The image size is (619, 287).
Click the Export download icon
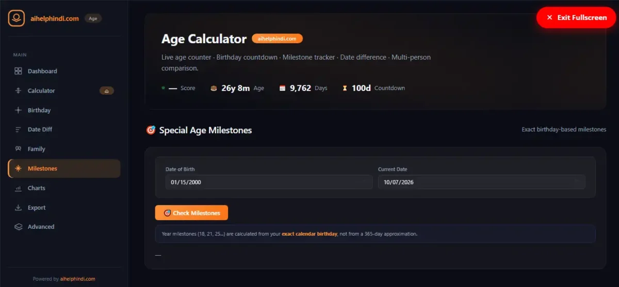(18, 208)
